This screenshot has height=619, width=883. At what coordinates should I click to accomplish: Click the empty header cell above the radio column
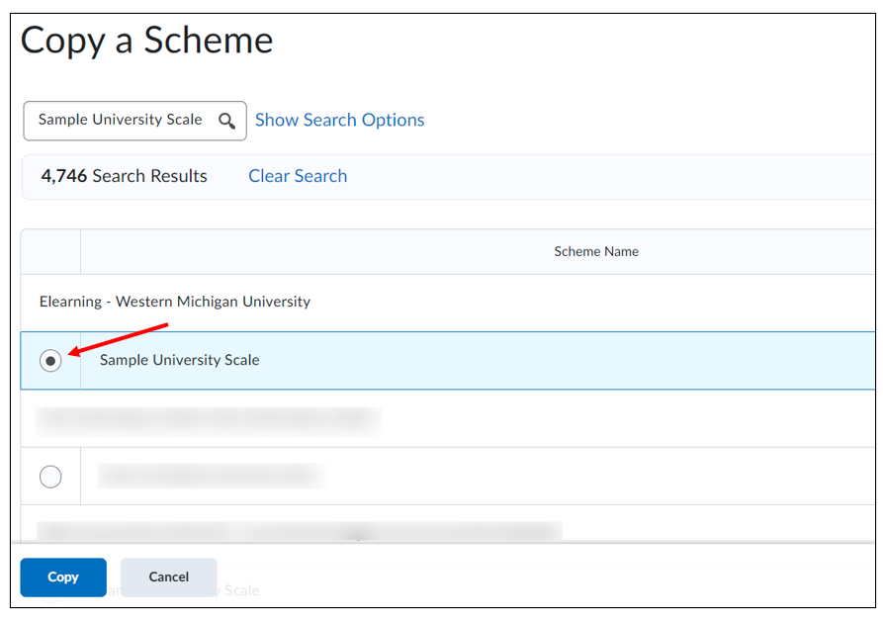50,251
